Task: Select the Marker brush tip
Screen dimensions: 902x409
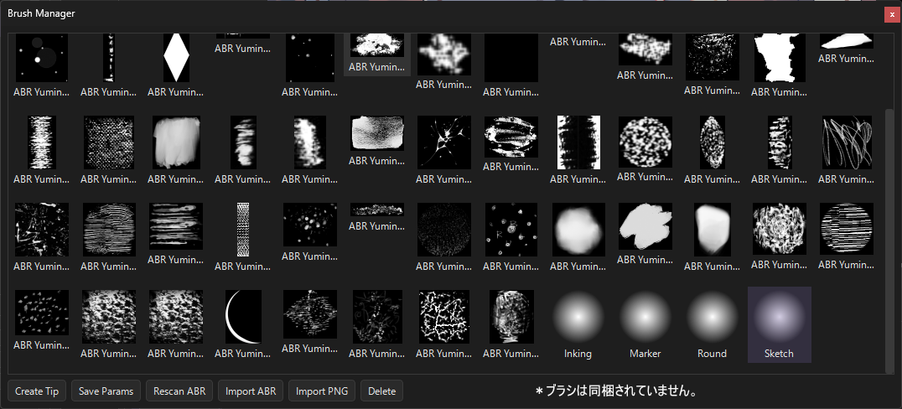Action: click(645, 324)
